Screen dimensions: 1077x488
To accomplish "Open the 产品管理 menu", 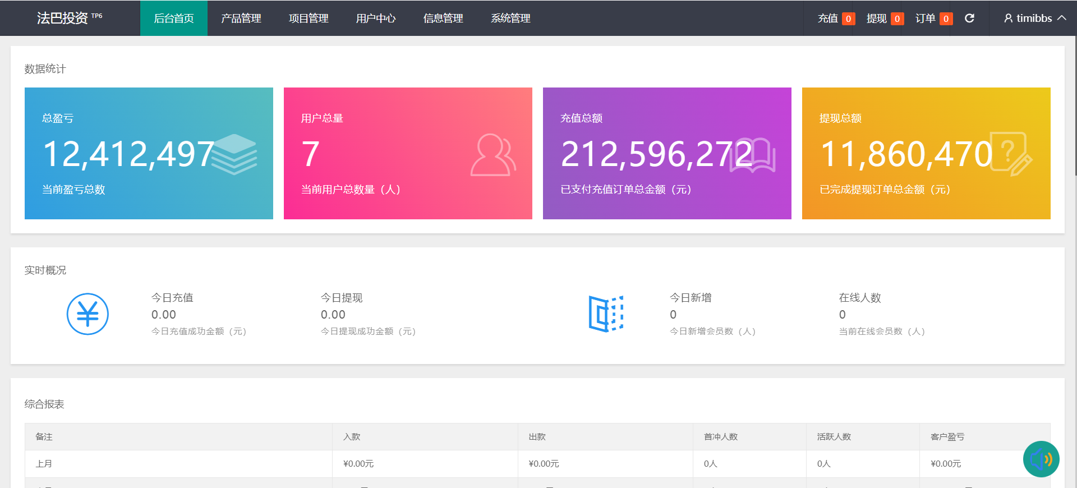I will (241, 19).
